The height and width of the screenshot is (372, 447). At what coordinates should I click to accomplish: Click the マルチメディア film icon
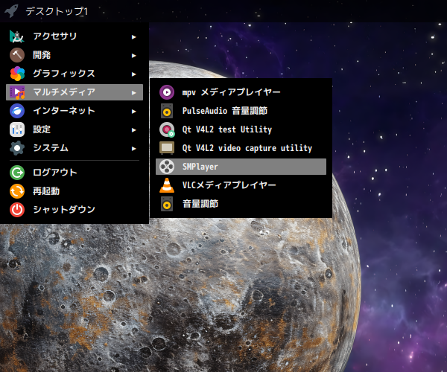coord(17,92)
